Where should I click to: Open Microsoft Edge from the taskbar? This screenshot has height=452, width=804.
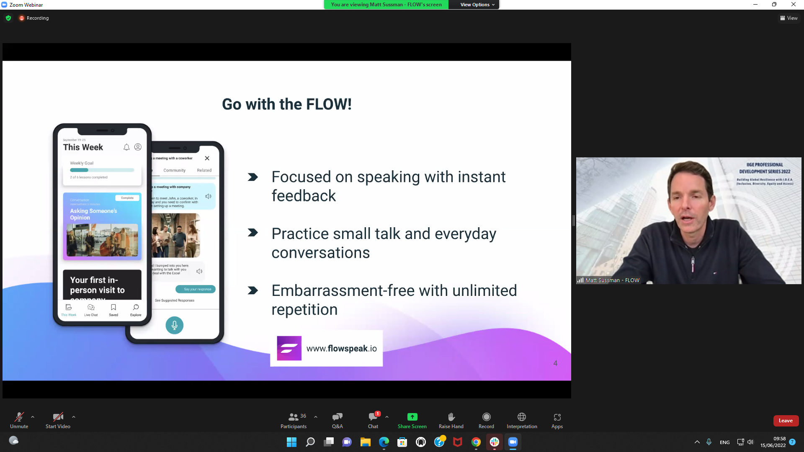[x=384, y=442]
